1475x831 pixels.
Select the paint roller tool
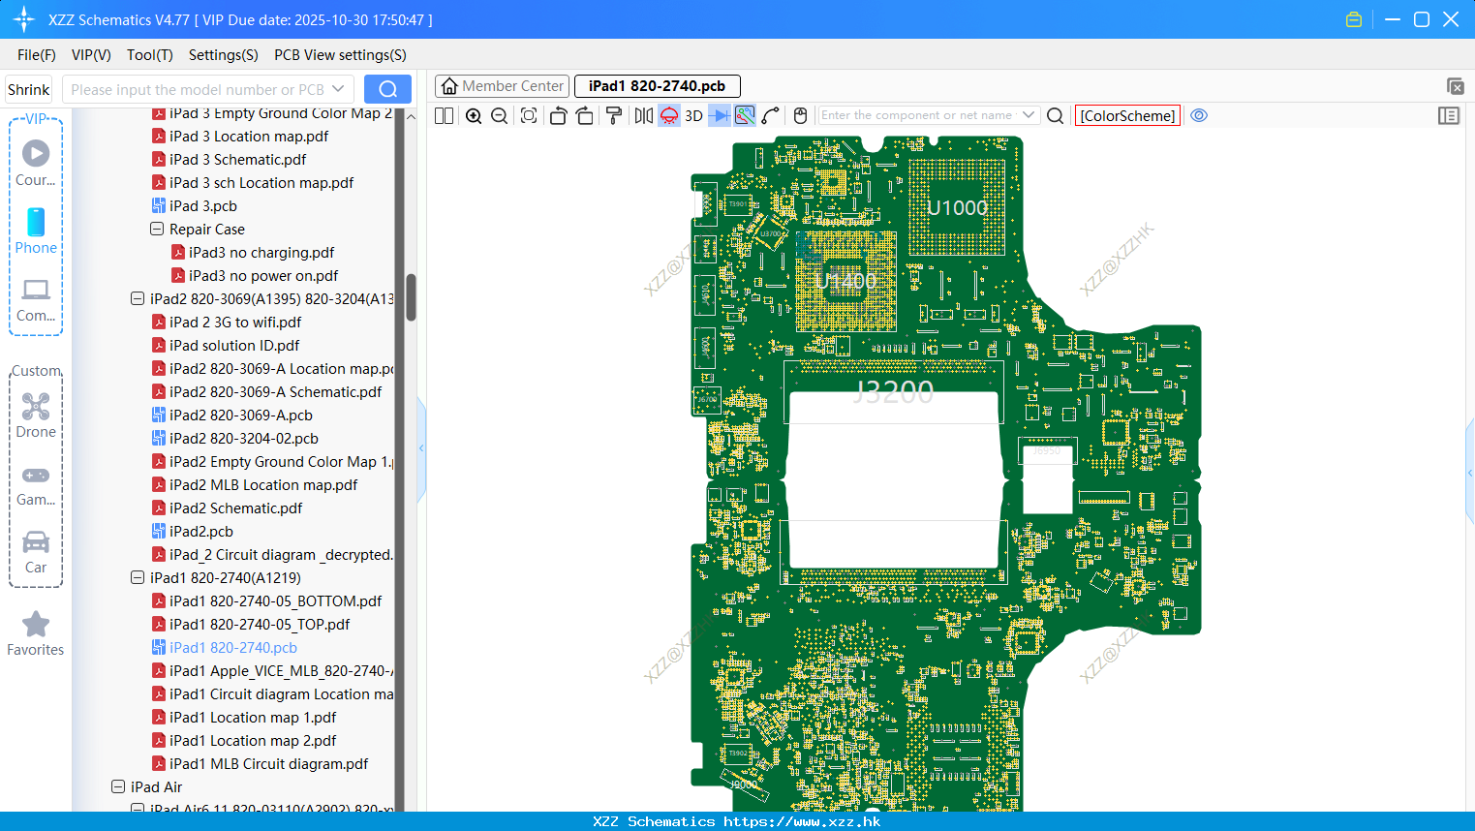pos(614,115)
